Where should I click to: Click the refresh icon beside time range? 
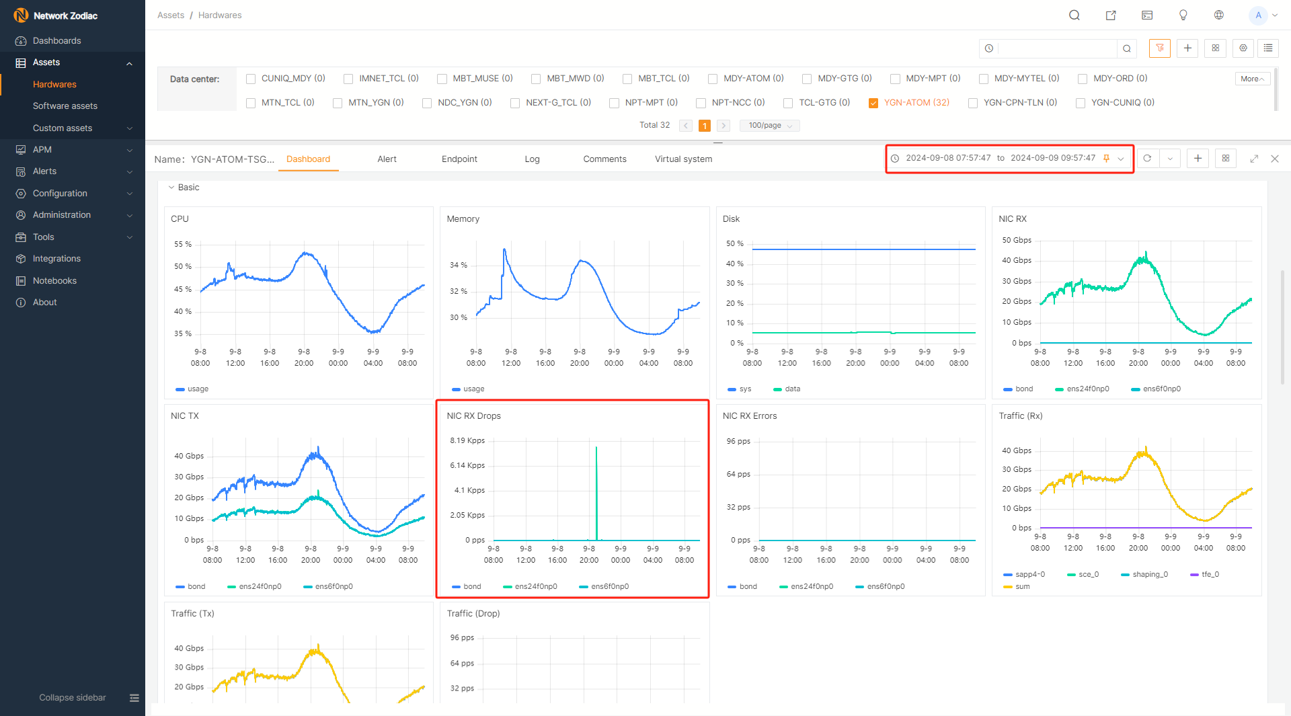pos(1148,159)
